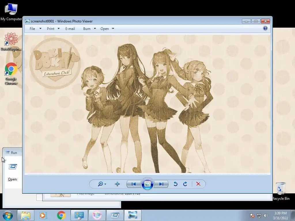
Task: Open the Open menu
Action: point(105,29)
